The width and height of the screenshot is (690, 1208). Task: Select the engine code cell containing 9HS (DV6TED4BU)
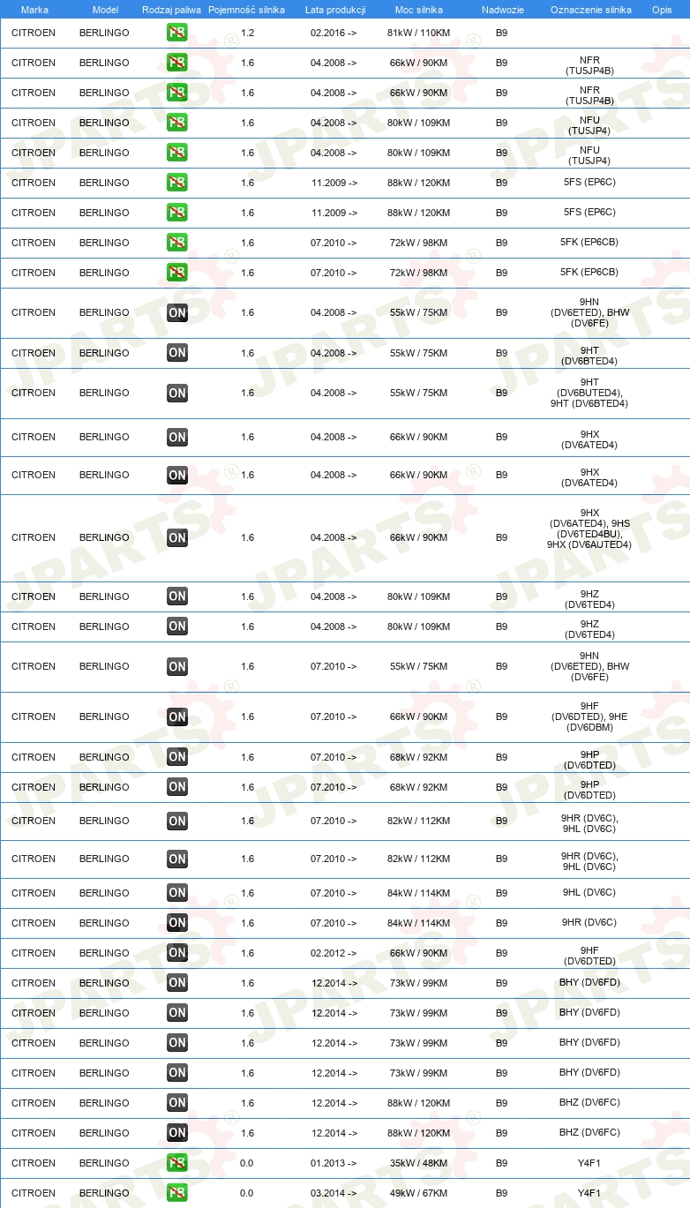coord(589,529)
